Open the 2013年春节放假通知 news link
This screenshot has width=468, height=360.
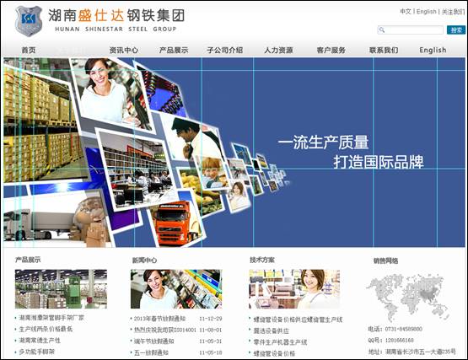coord(159,319)
